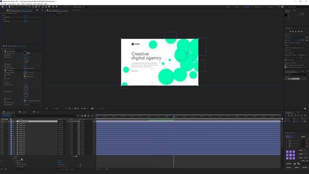Open the Window menu
This screenshot has height=174, width=309.
tap(40, 4)
